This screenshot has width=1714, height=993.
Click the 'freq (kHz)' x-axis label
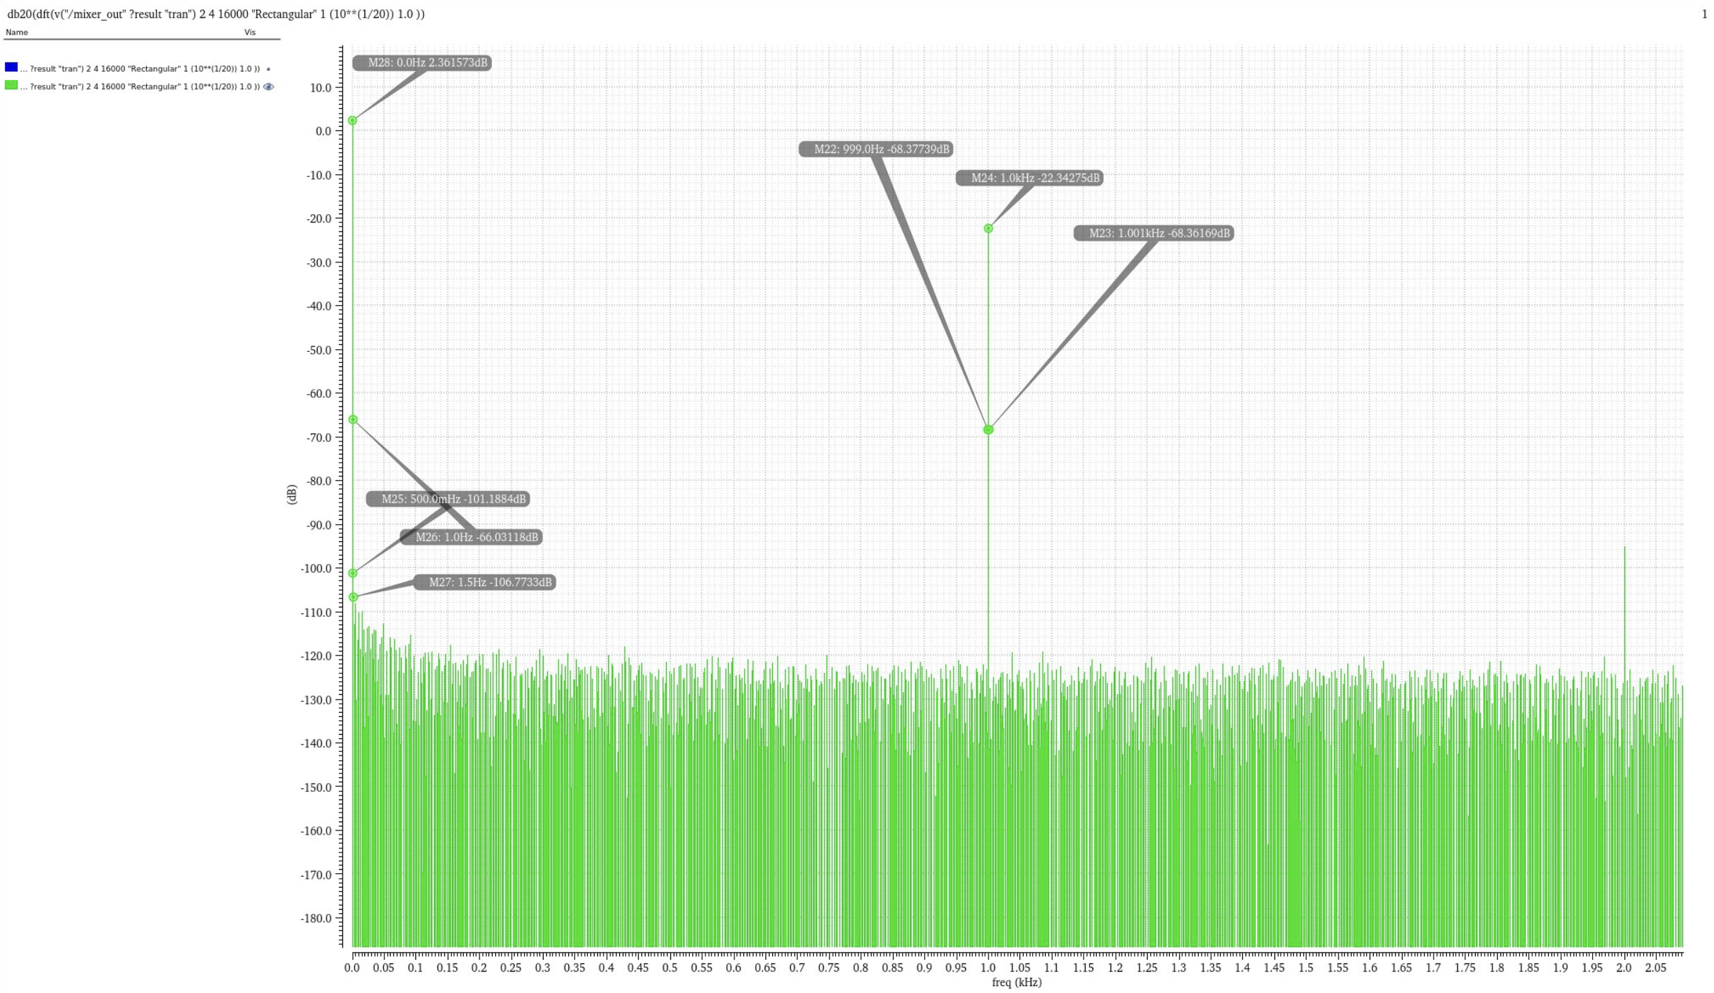(1016, 983)
